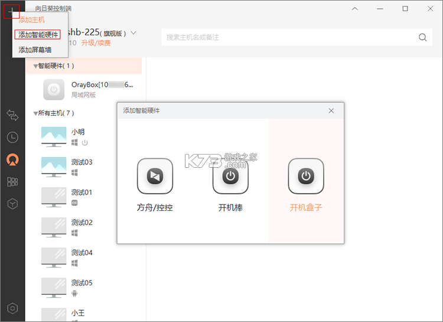Select the host named 测试02
This screenshot has width=443, height=322.
(82, 223)
